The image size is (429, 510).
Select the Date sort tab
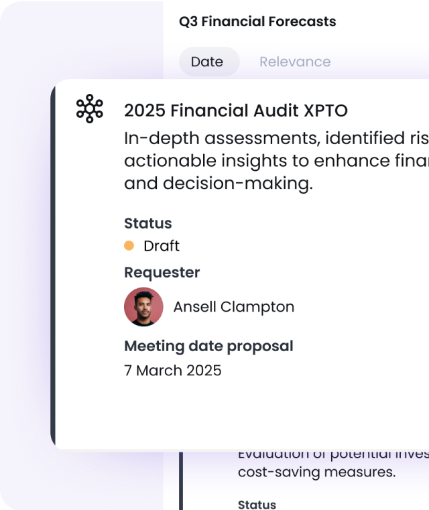207,62
